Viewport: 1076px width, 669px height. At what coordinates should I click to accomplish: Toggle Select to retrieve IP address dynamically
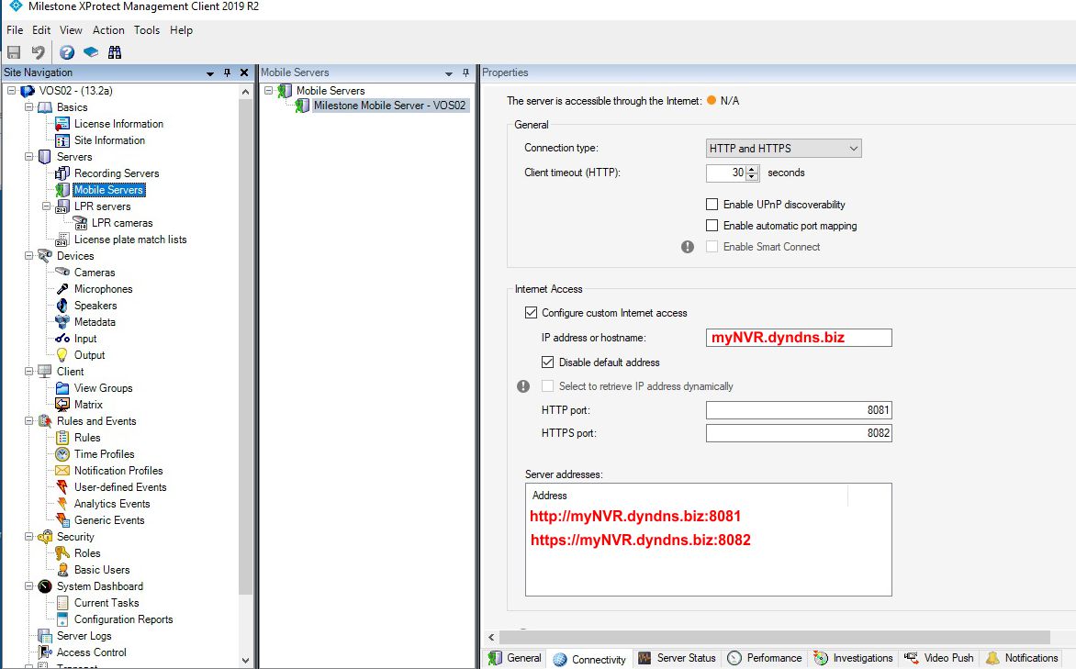coord(547,386)
